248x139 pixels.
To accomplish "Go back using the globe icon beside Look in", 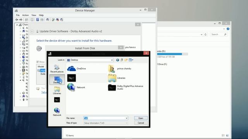I will 117,60.
